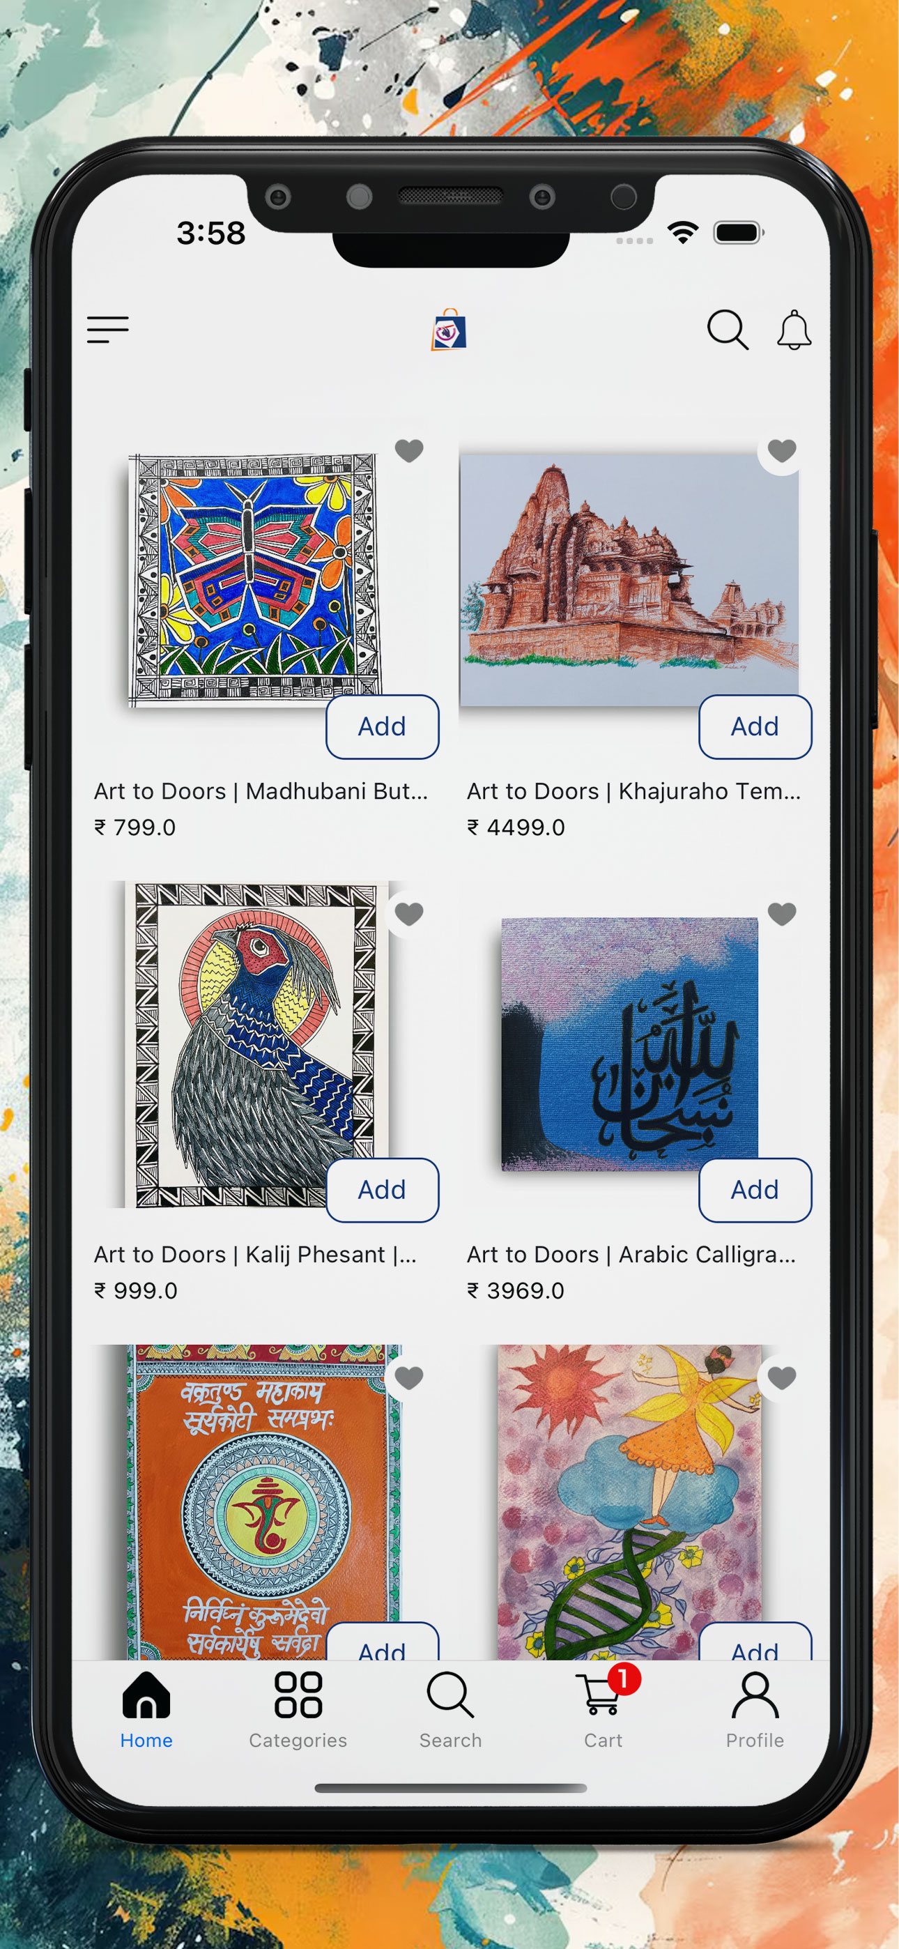Open the Profile tab
Viewport: 899px width, 1949px height.
pos(755,1709)
